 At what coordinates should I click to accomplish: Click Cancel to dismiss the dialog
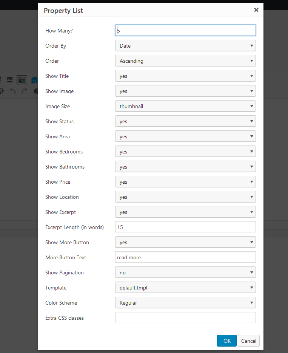click(x=248, y=341)
